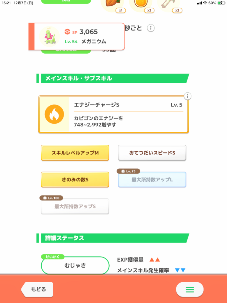227x303 pixels.
Task: Open the hamburger menu button
Action: coord(189,289)
